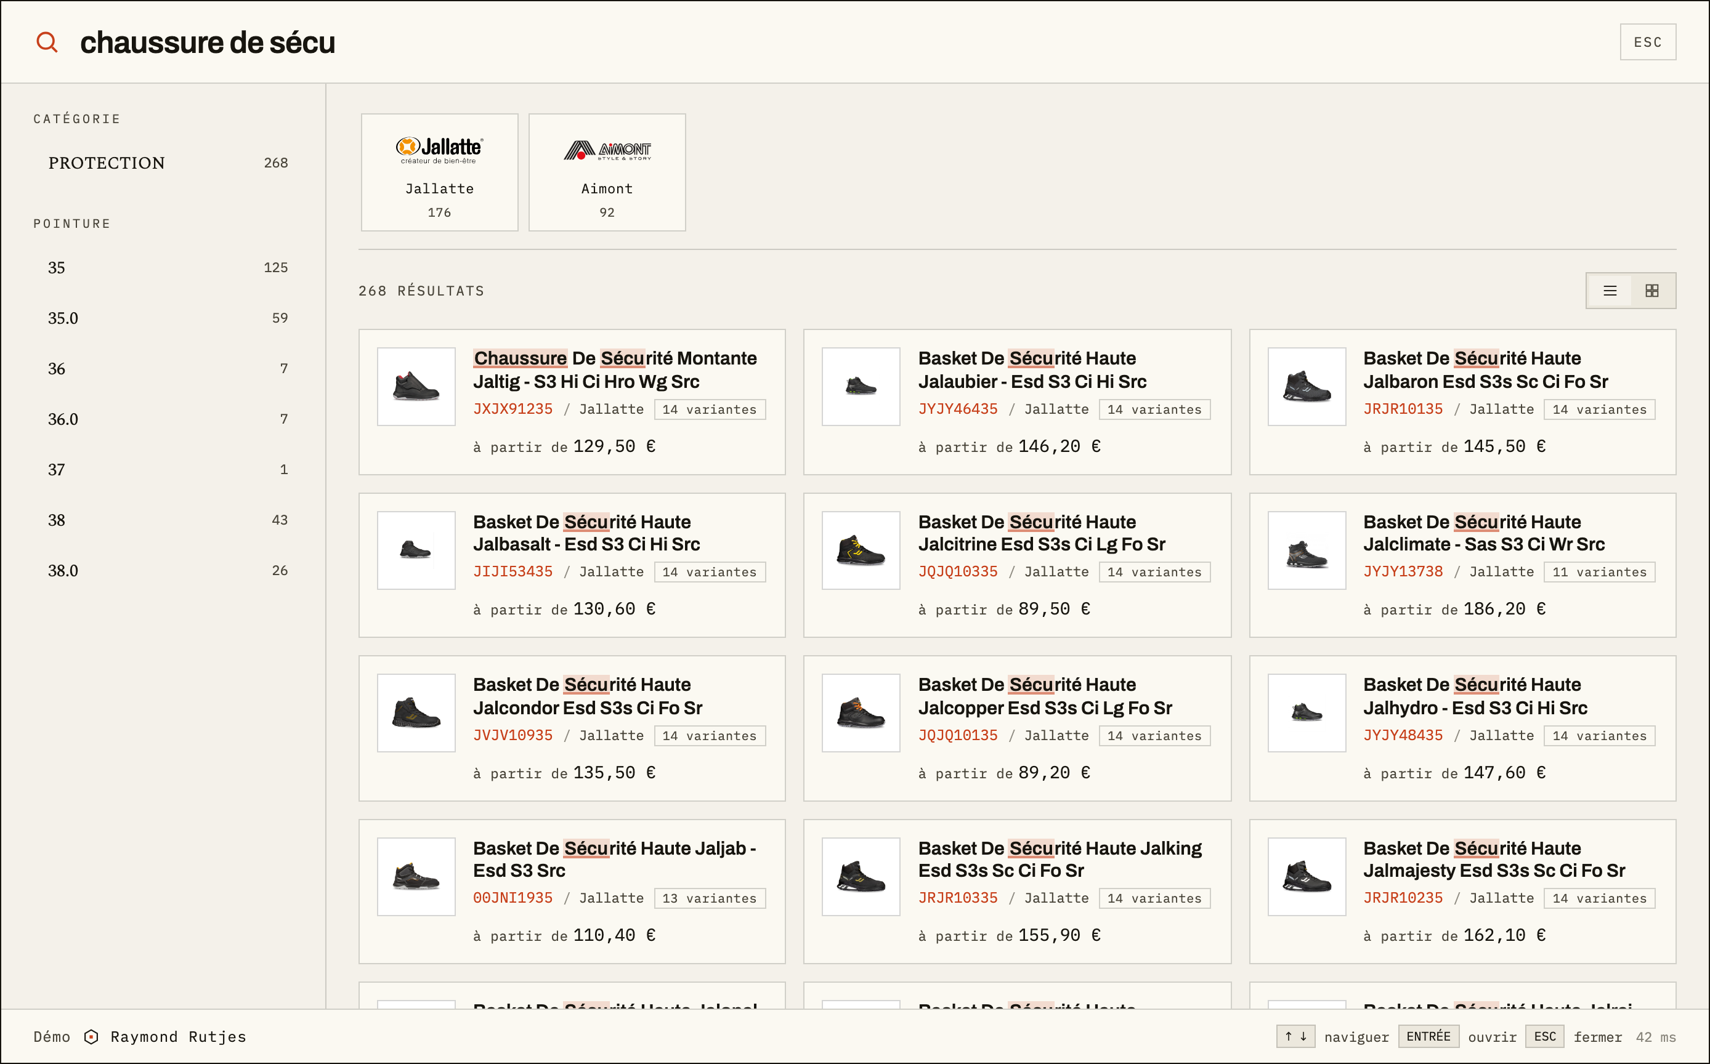
Task: Click reference code JYJY13738
Action: tap(1403, 571)
